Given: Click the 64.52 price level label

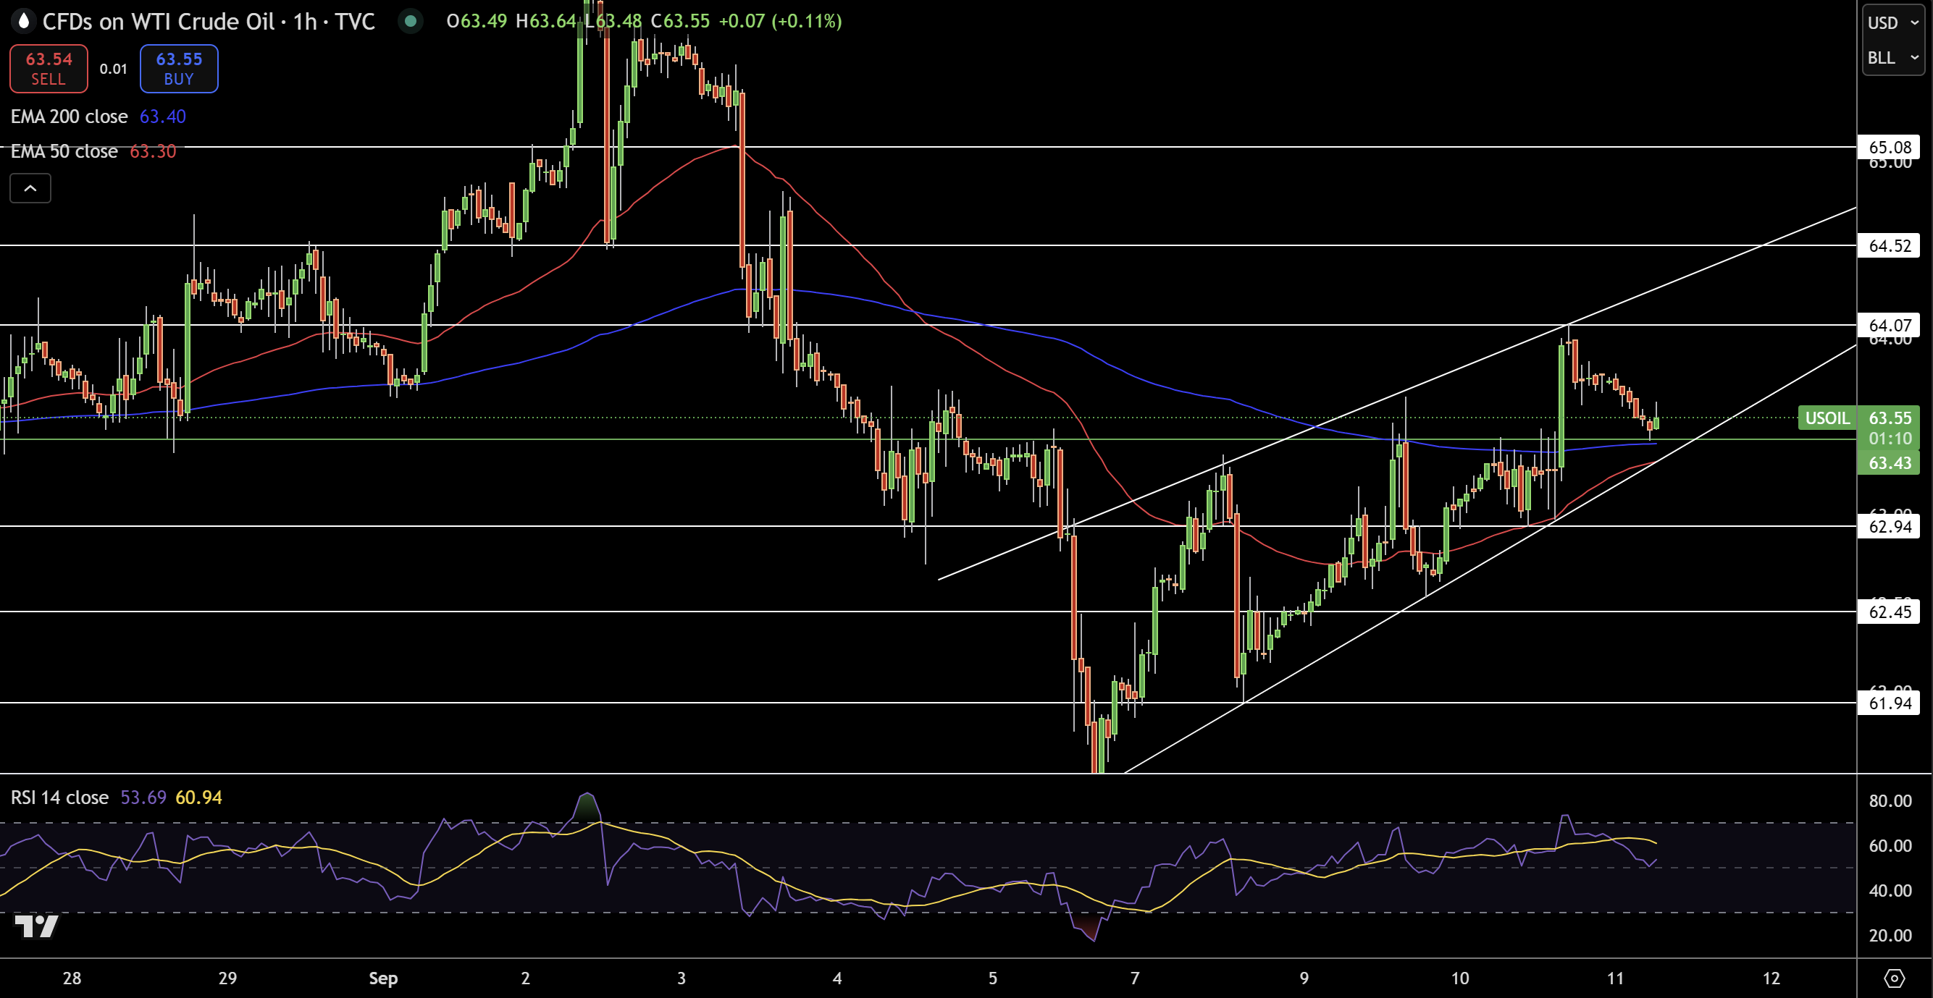Looking at the screenshot, I should pyautogui.click(x=1890, y=245).
